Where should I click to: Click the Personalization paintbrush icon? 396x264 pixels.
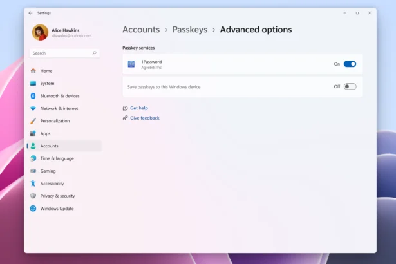click(33, 121)
